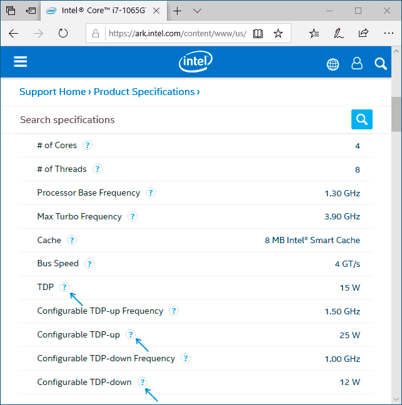
Task: Click into the Search specifications field
Action: point(181,119)
